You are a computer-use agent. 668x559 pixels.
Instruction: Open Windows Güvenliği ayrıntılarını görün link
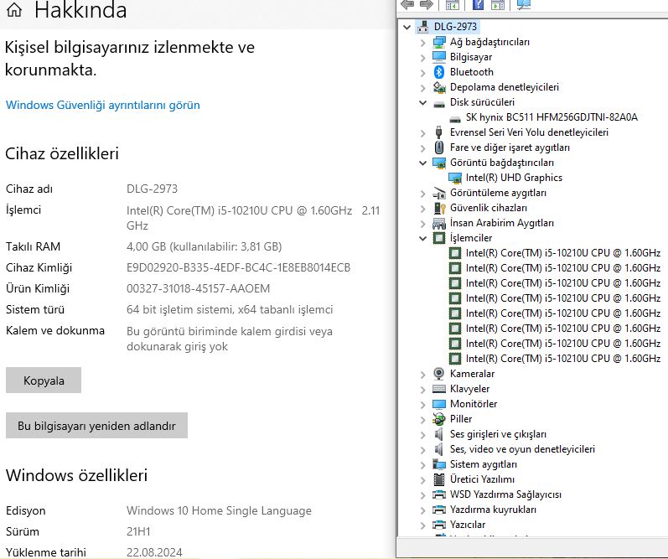(x=102, y=105)
